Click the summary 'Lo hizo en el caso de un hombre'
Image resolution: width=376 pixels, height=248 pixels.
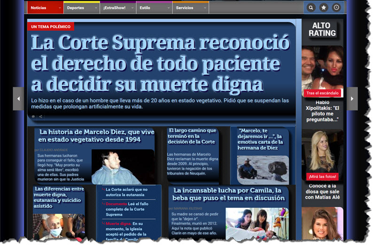pos(160,104)
